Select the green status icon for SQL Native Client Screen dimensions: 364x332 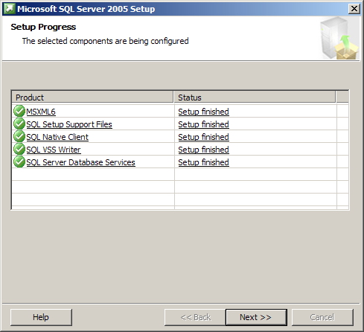tap(19, 136)
